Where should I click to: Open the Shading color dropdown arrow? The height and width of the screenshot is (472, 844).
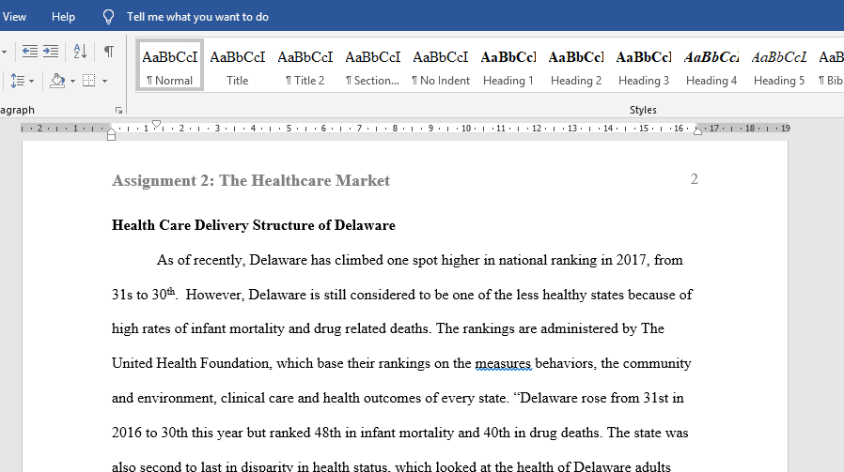click(x=71, y=81)
